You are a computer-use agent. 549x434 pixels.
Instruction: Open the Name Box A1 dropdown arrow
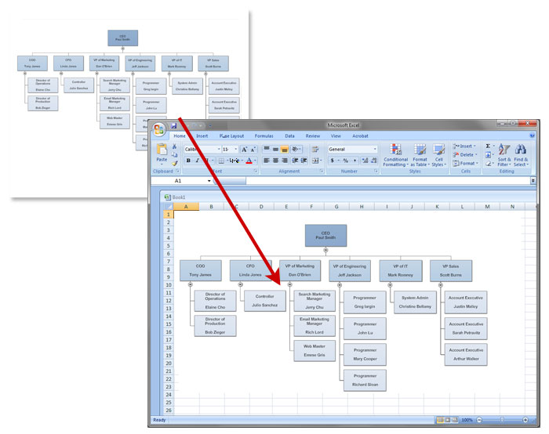(x=209, y=181)
